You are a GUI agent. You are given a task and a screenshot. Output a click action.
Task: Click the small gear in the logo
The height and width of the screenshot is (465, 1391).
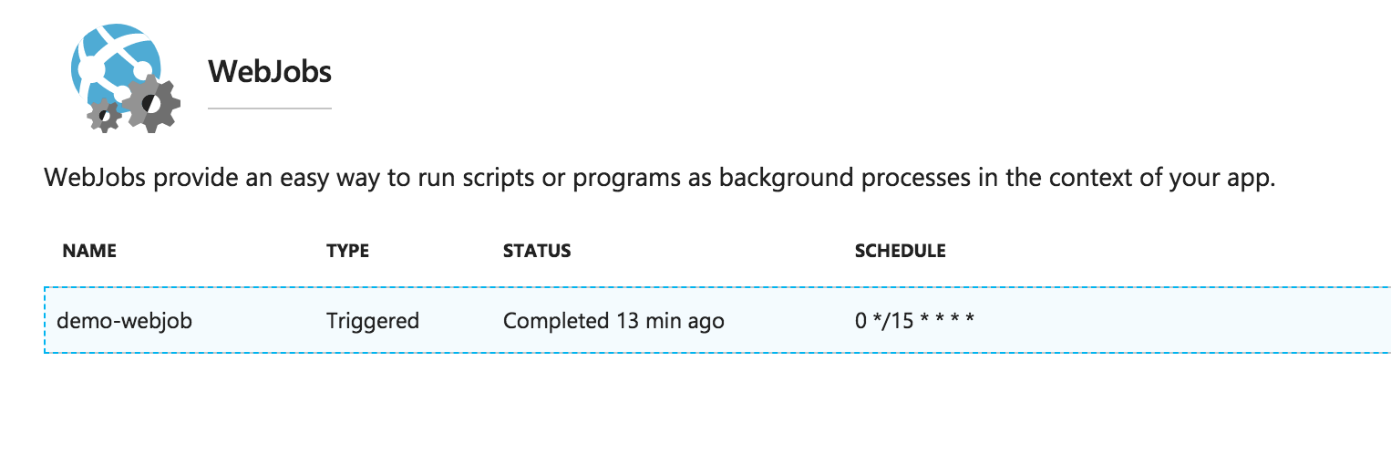[x=105, y=114]
